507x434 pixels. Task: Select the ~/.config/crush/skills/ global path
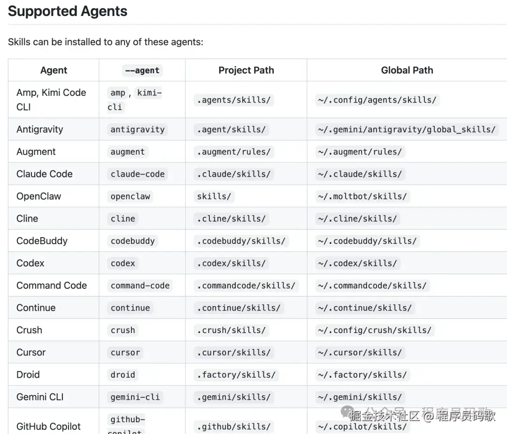tap(374, 330)
